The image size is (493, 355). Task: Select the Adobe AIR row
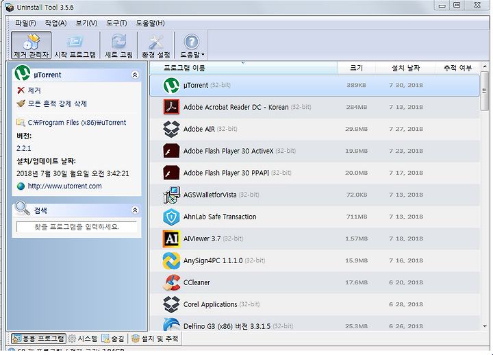pyautogui.click(x=315, y=129)
